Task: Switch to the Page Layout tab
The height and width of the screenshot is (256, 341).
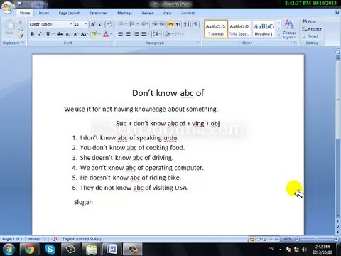Action: click(x=69, y=13)
